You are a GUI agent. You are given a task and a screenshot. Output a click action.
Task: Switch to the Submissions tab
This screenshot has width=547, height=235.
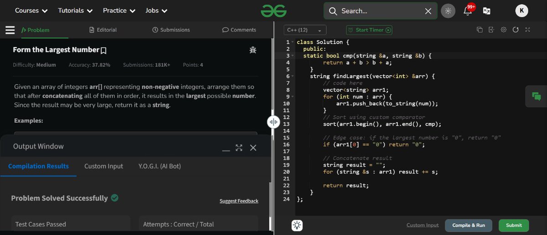click(171, 30)
